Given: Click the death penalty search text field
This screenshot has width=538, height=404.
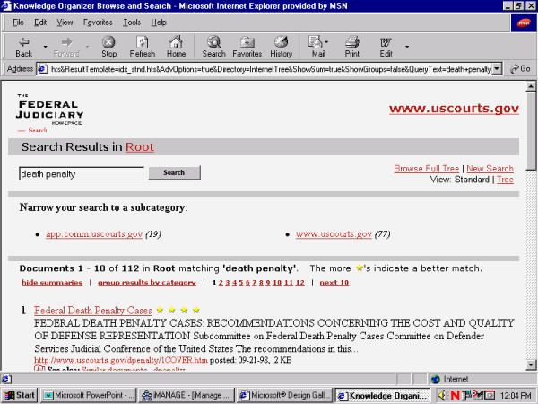Looking at the screenshot, I should click(x=81, y=173).
